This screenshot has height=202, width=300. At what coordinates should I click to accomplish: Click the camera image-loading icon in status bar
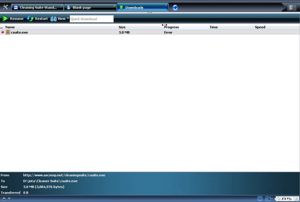(x=268, y=198)
